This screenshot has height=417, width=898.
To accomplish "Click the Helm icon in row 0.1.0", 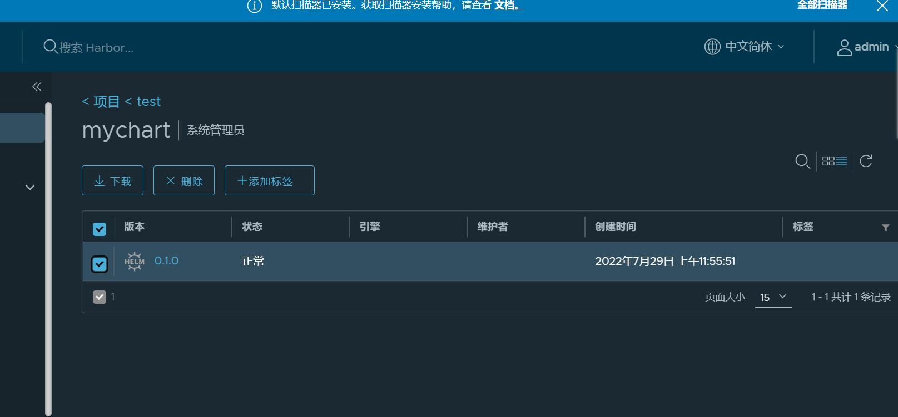I will 135,261.
